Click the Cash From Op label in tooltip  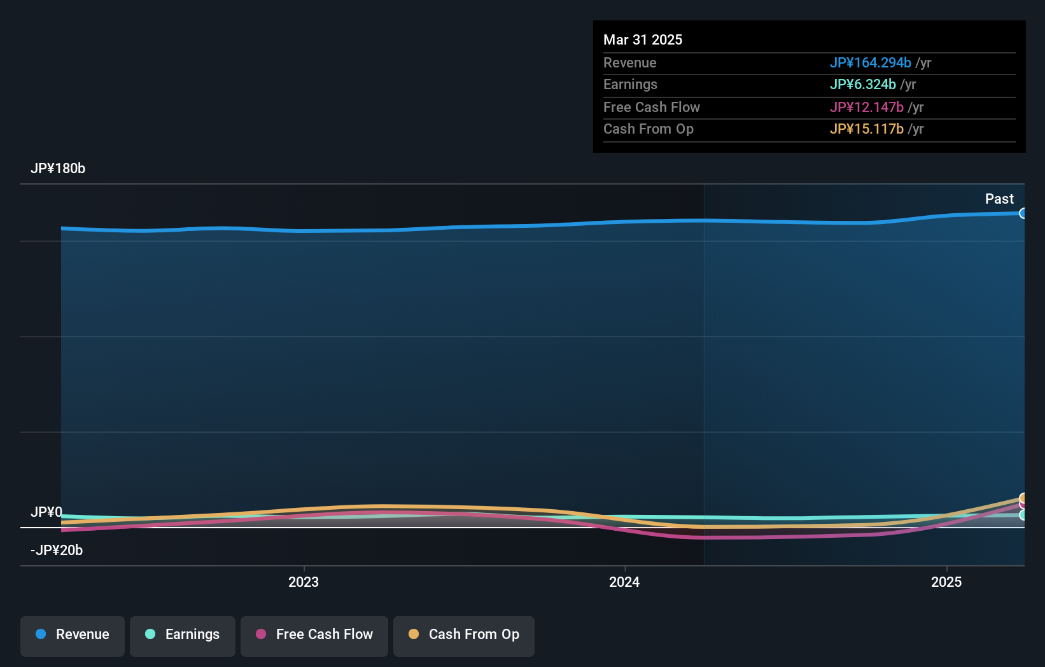click(x=649, y=129)
